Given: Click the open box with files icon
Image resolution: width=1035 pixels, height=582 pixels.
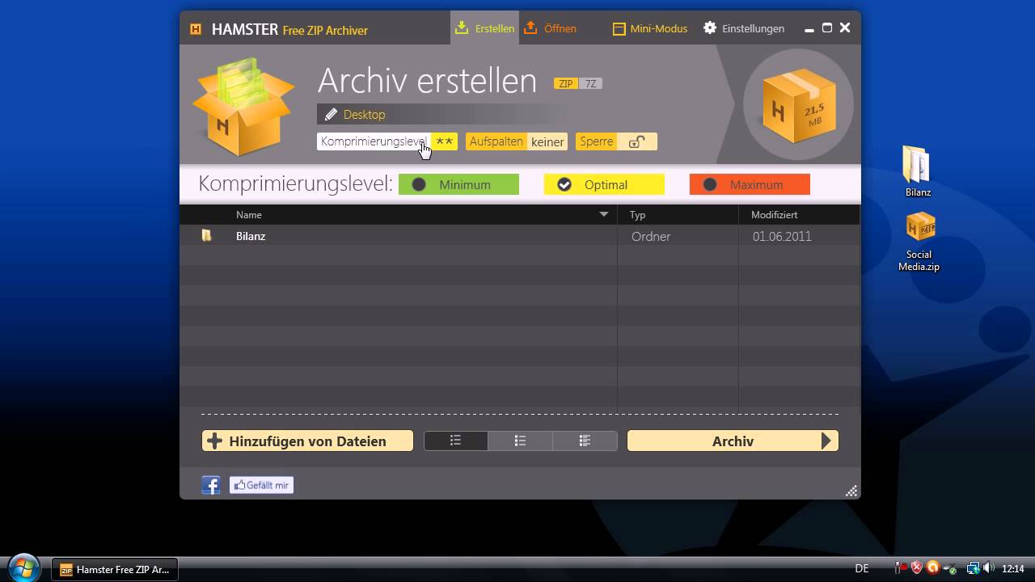Looking at the screenshot, I should tap(242, 105).
